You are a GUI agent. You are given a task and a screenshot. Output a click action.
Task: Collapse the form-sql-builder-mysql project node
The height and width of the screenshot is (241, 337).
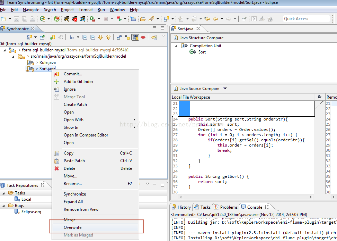5,50
